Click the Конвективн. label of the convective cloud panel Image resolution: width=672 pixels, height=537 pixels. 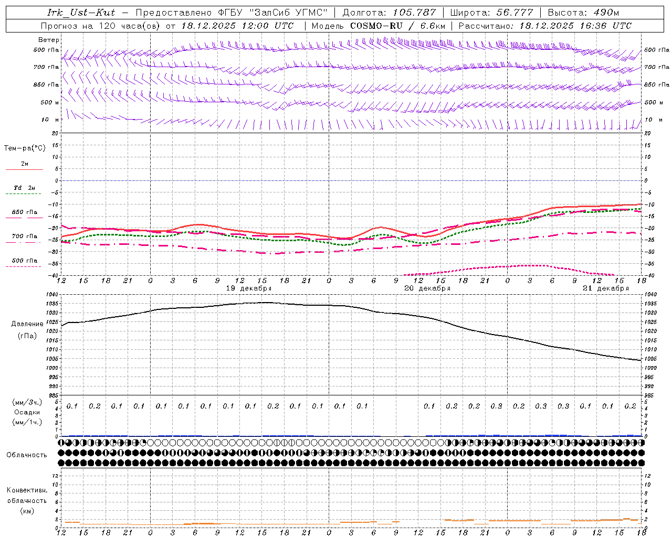(27, 490)
